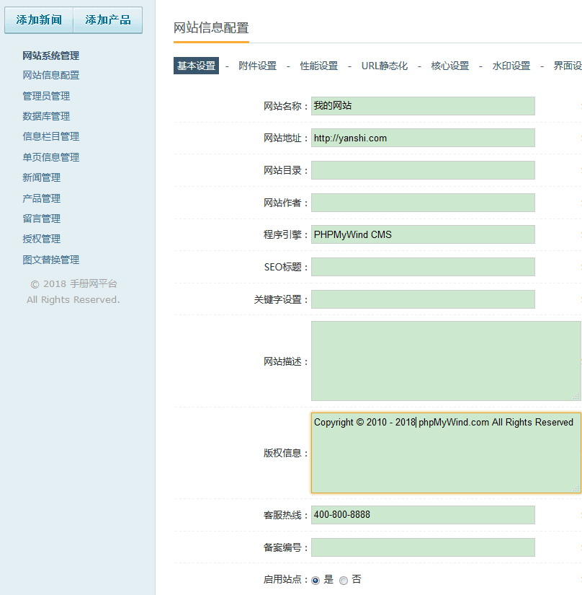Open 网站信息配置 in sidebar

(x=50, y=75)
